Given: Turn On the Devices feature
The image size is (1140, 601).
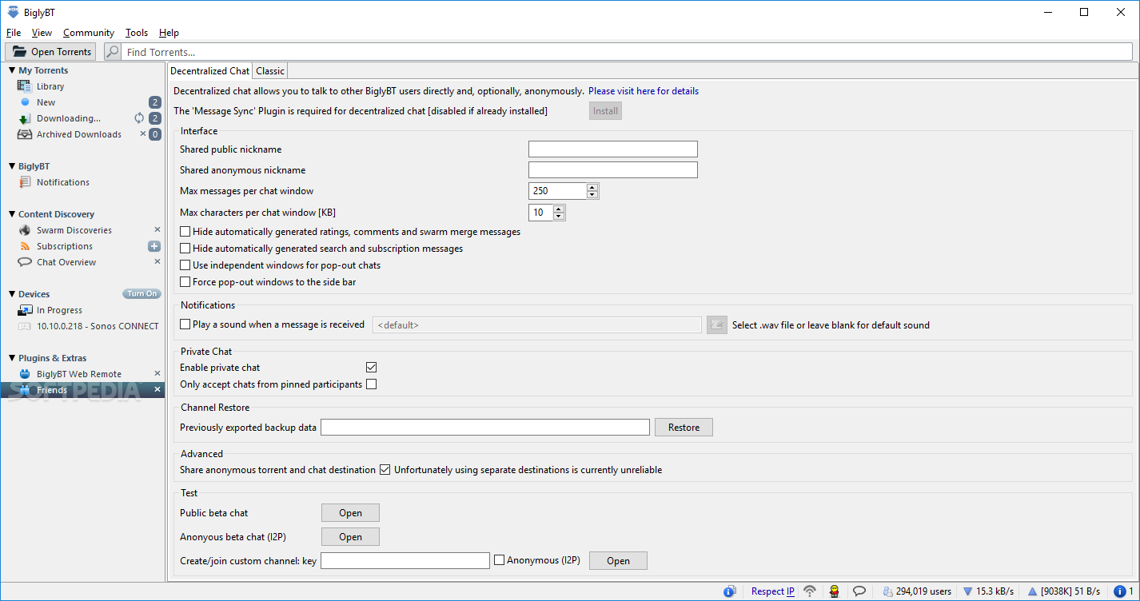Looking at the screenshot, I should pos(142,294).
